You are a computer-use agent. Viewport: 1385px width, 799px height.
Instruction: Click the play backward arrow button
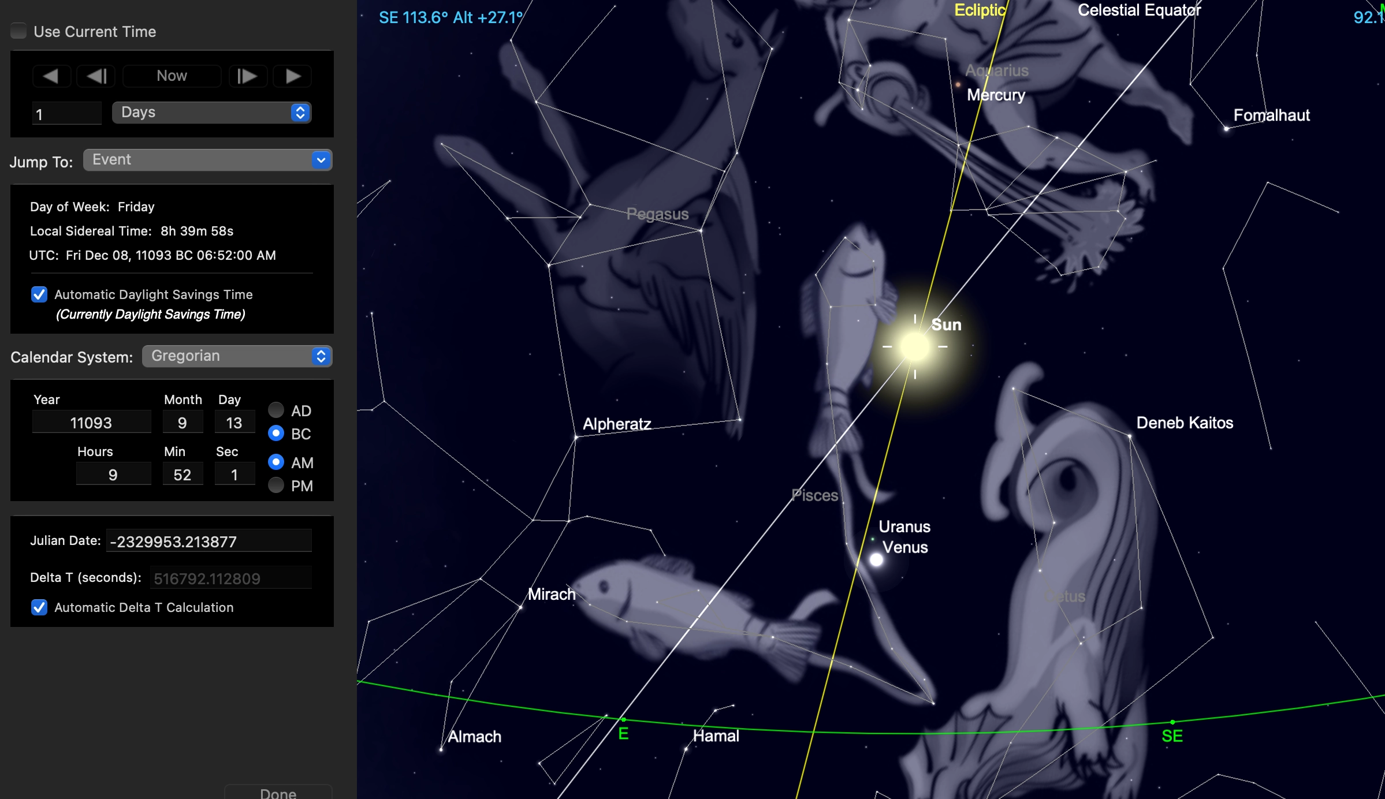51,76
